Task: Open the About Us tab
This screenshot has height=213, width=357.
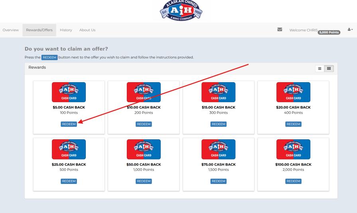Action: coord(87,30)
